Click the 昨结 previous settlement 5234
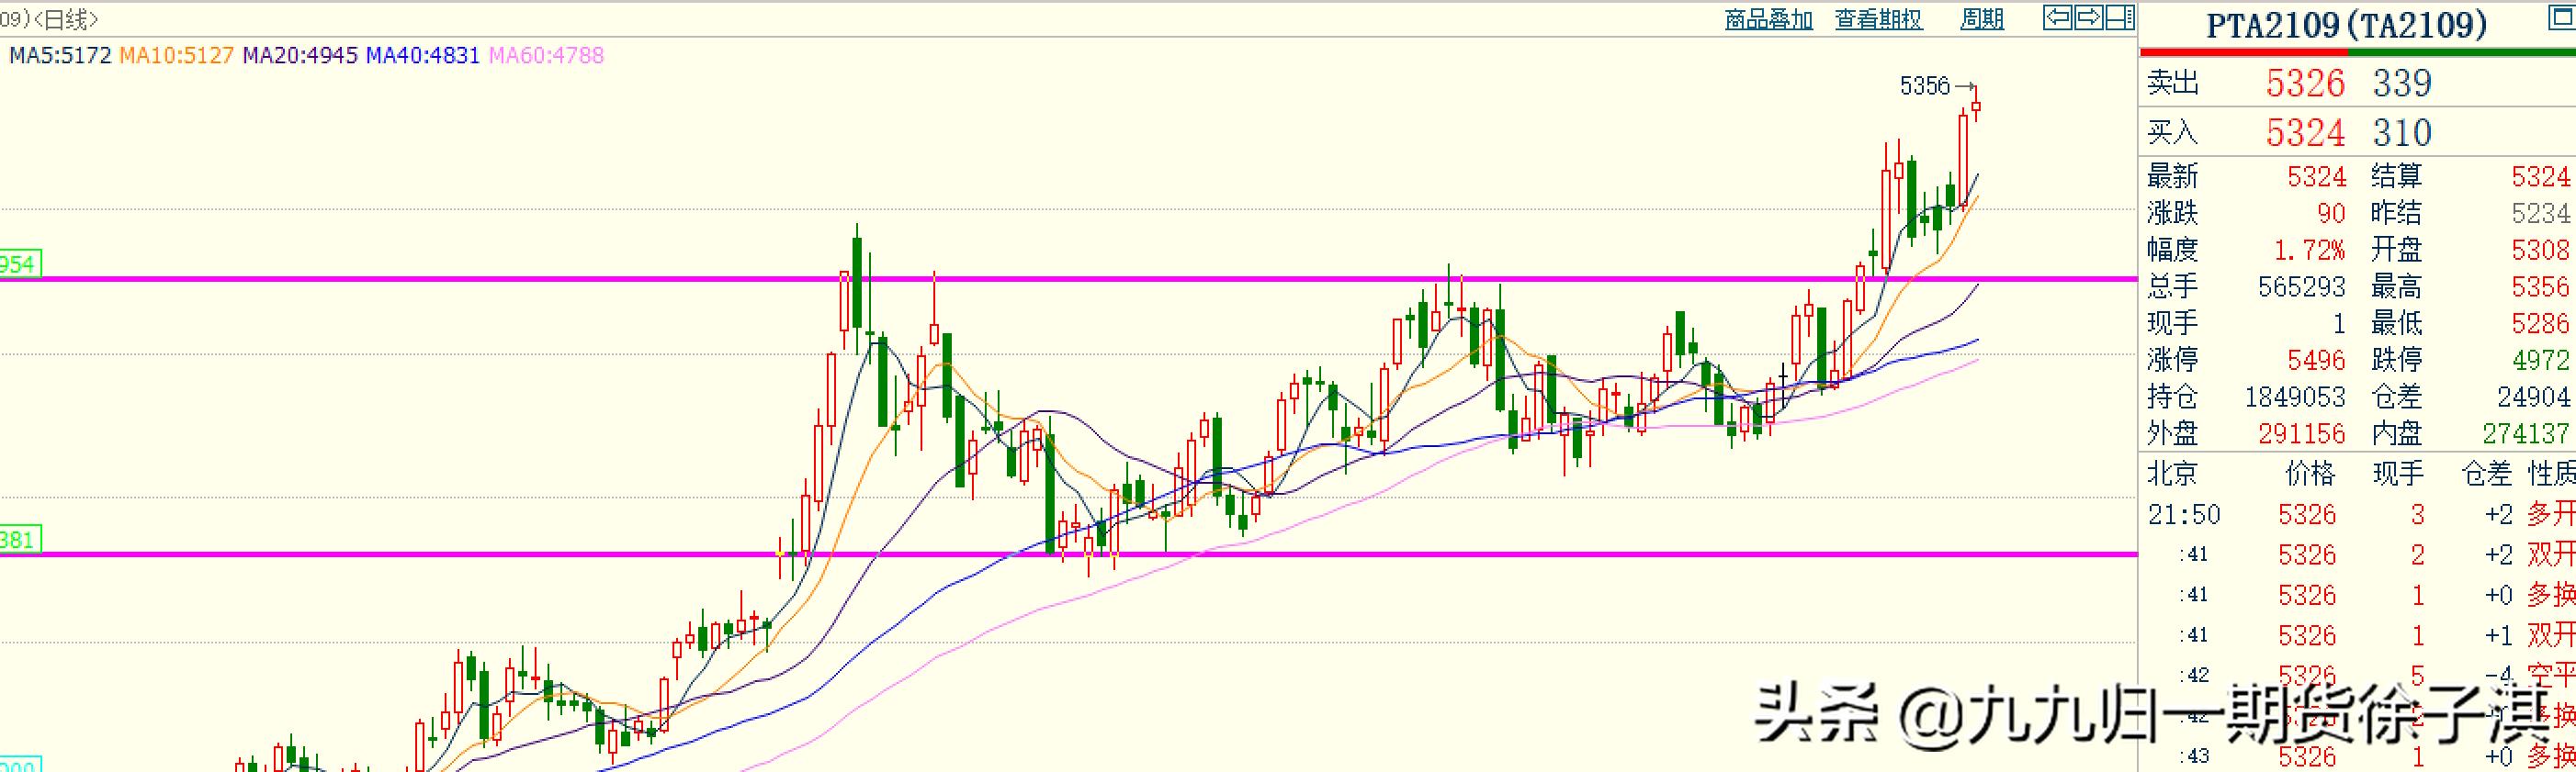This screenshot has height=772, width=2576. coord(2540,214)
